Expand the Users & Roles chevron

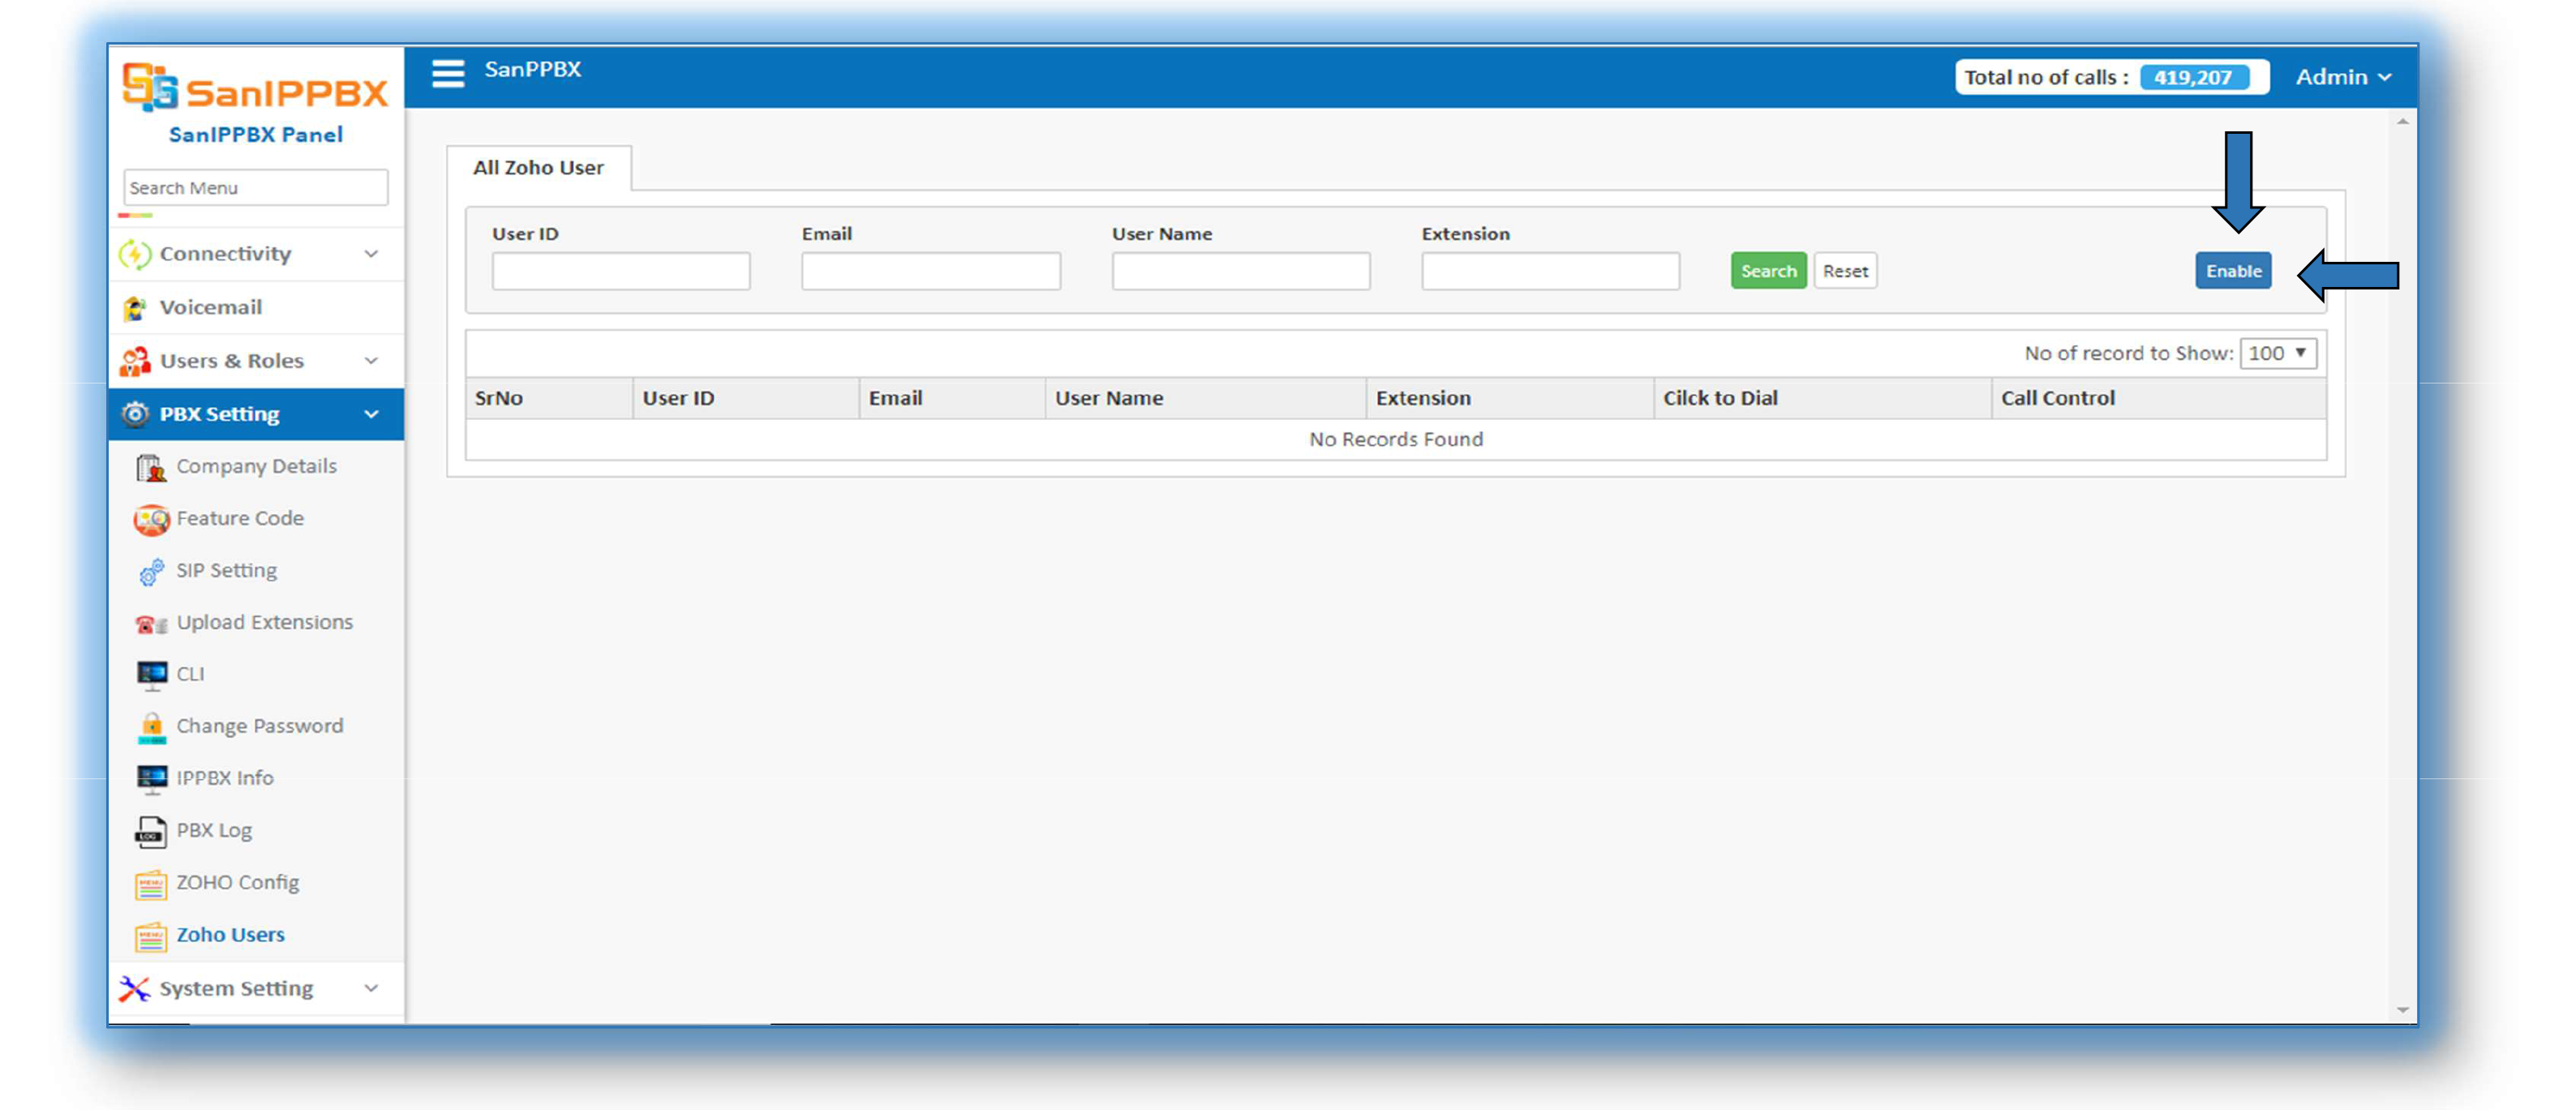pyautogui.click(x=371, y=361)
